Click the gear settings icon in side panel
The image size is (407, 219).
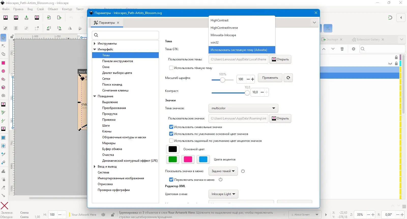click(353, 49)
